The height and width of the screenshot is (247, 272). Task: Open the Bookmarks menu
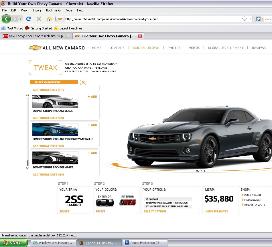click(x=54, y=10)
